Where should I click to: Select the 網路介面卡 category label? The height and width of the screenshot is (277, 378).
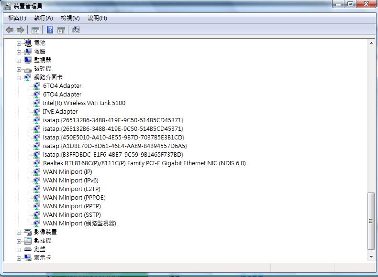click(x=48, y=77)
